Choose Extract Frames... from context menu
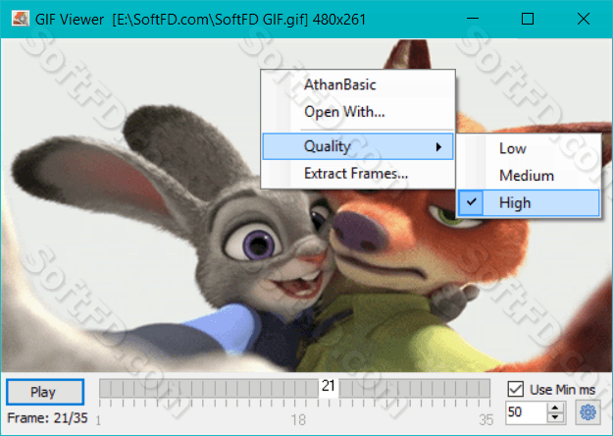 click(358, 174)
